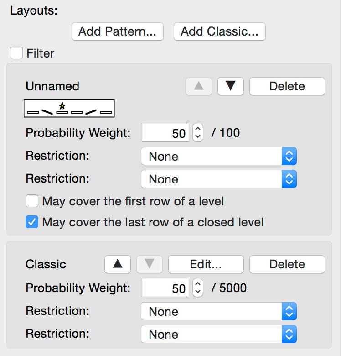
Task: Delete the Unnamed layout
Action: pyautogui.click(x=287, y=86)
